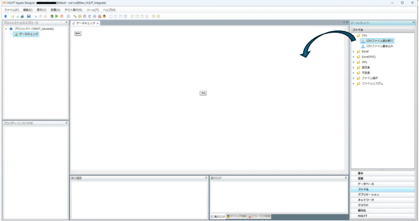This screenshot has width=419, height=221.
Task: Run the script with green play icon
Action: (56, 16)
